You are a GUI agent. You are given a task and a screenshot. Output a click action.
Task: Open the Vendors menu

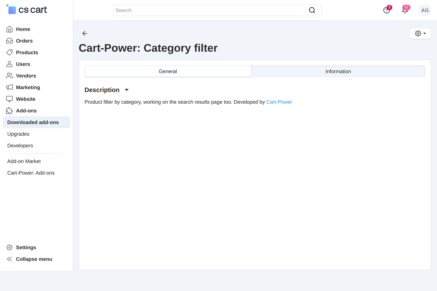pyautogui.click(x=26, y=76)
